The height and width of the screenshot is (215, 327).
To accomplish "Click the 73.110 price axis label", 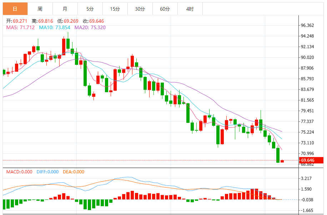I will click(307, 143).
